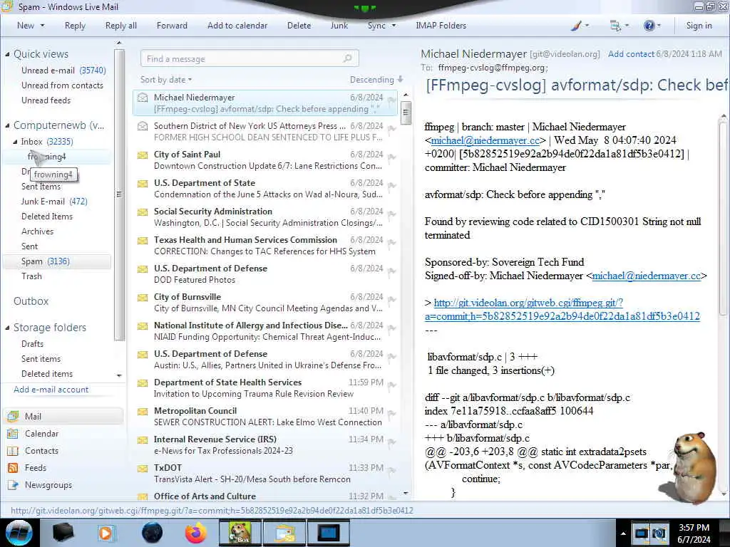Open the hamster Bonzi taskbar icon

coord(240,533)
